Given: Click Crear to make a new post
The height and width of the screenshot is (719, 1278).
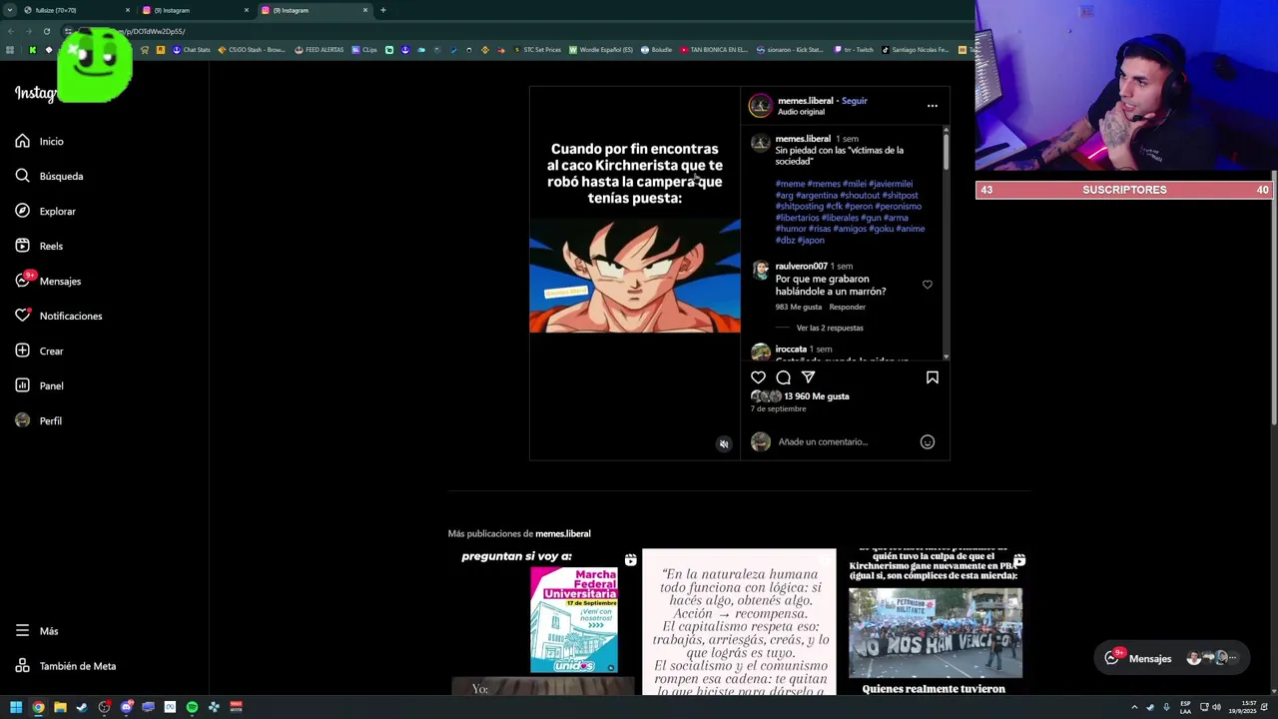Looking at the screenshot, I should 40,352.
